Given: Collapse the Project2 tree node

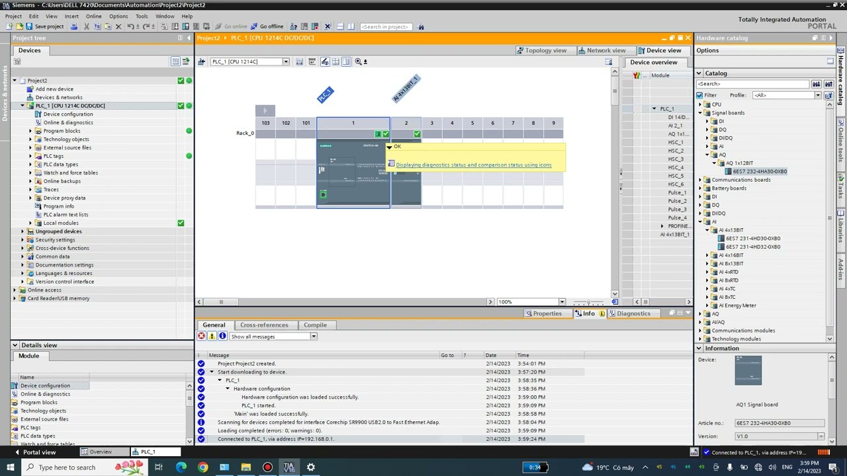Looking at the screenshot, I should [x=14, y=81].
